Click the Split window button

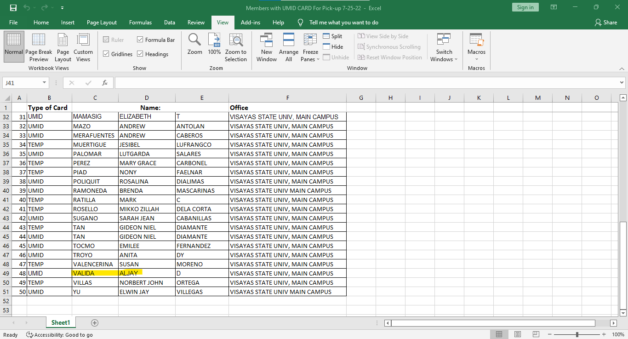(332, 36)
